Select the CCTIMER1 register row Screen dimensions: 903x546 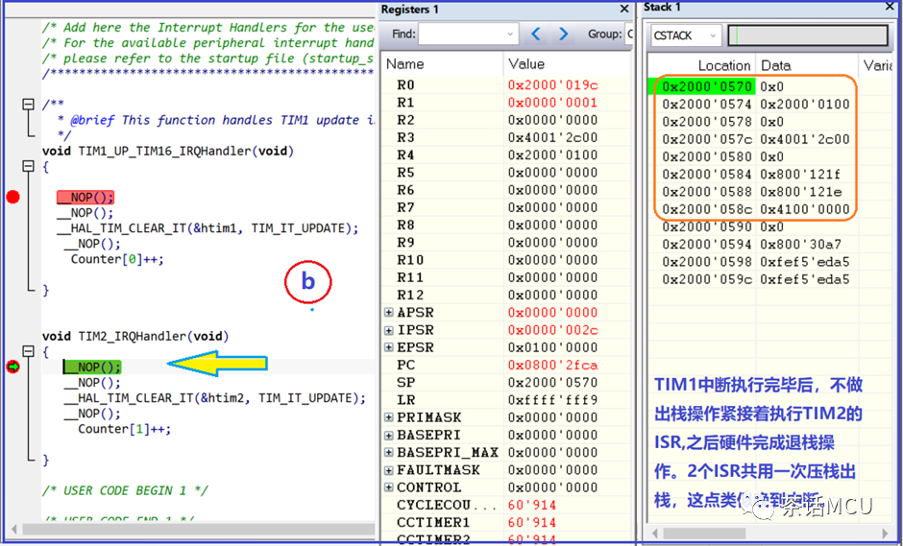click(505, 522)
